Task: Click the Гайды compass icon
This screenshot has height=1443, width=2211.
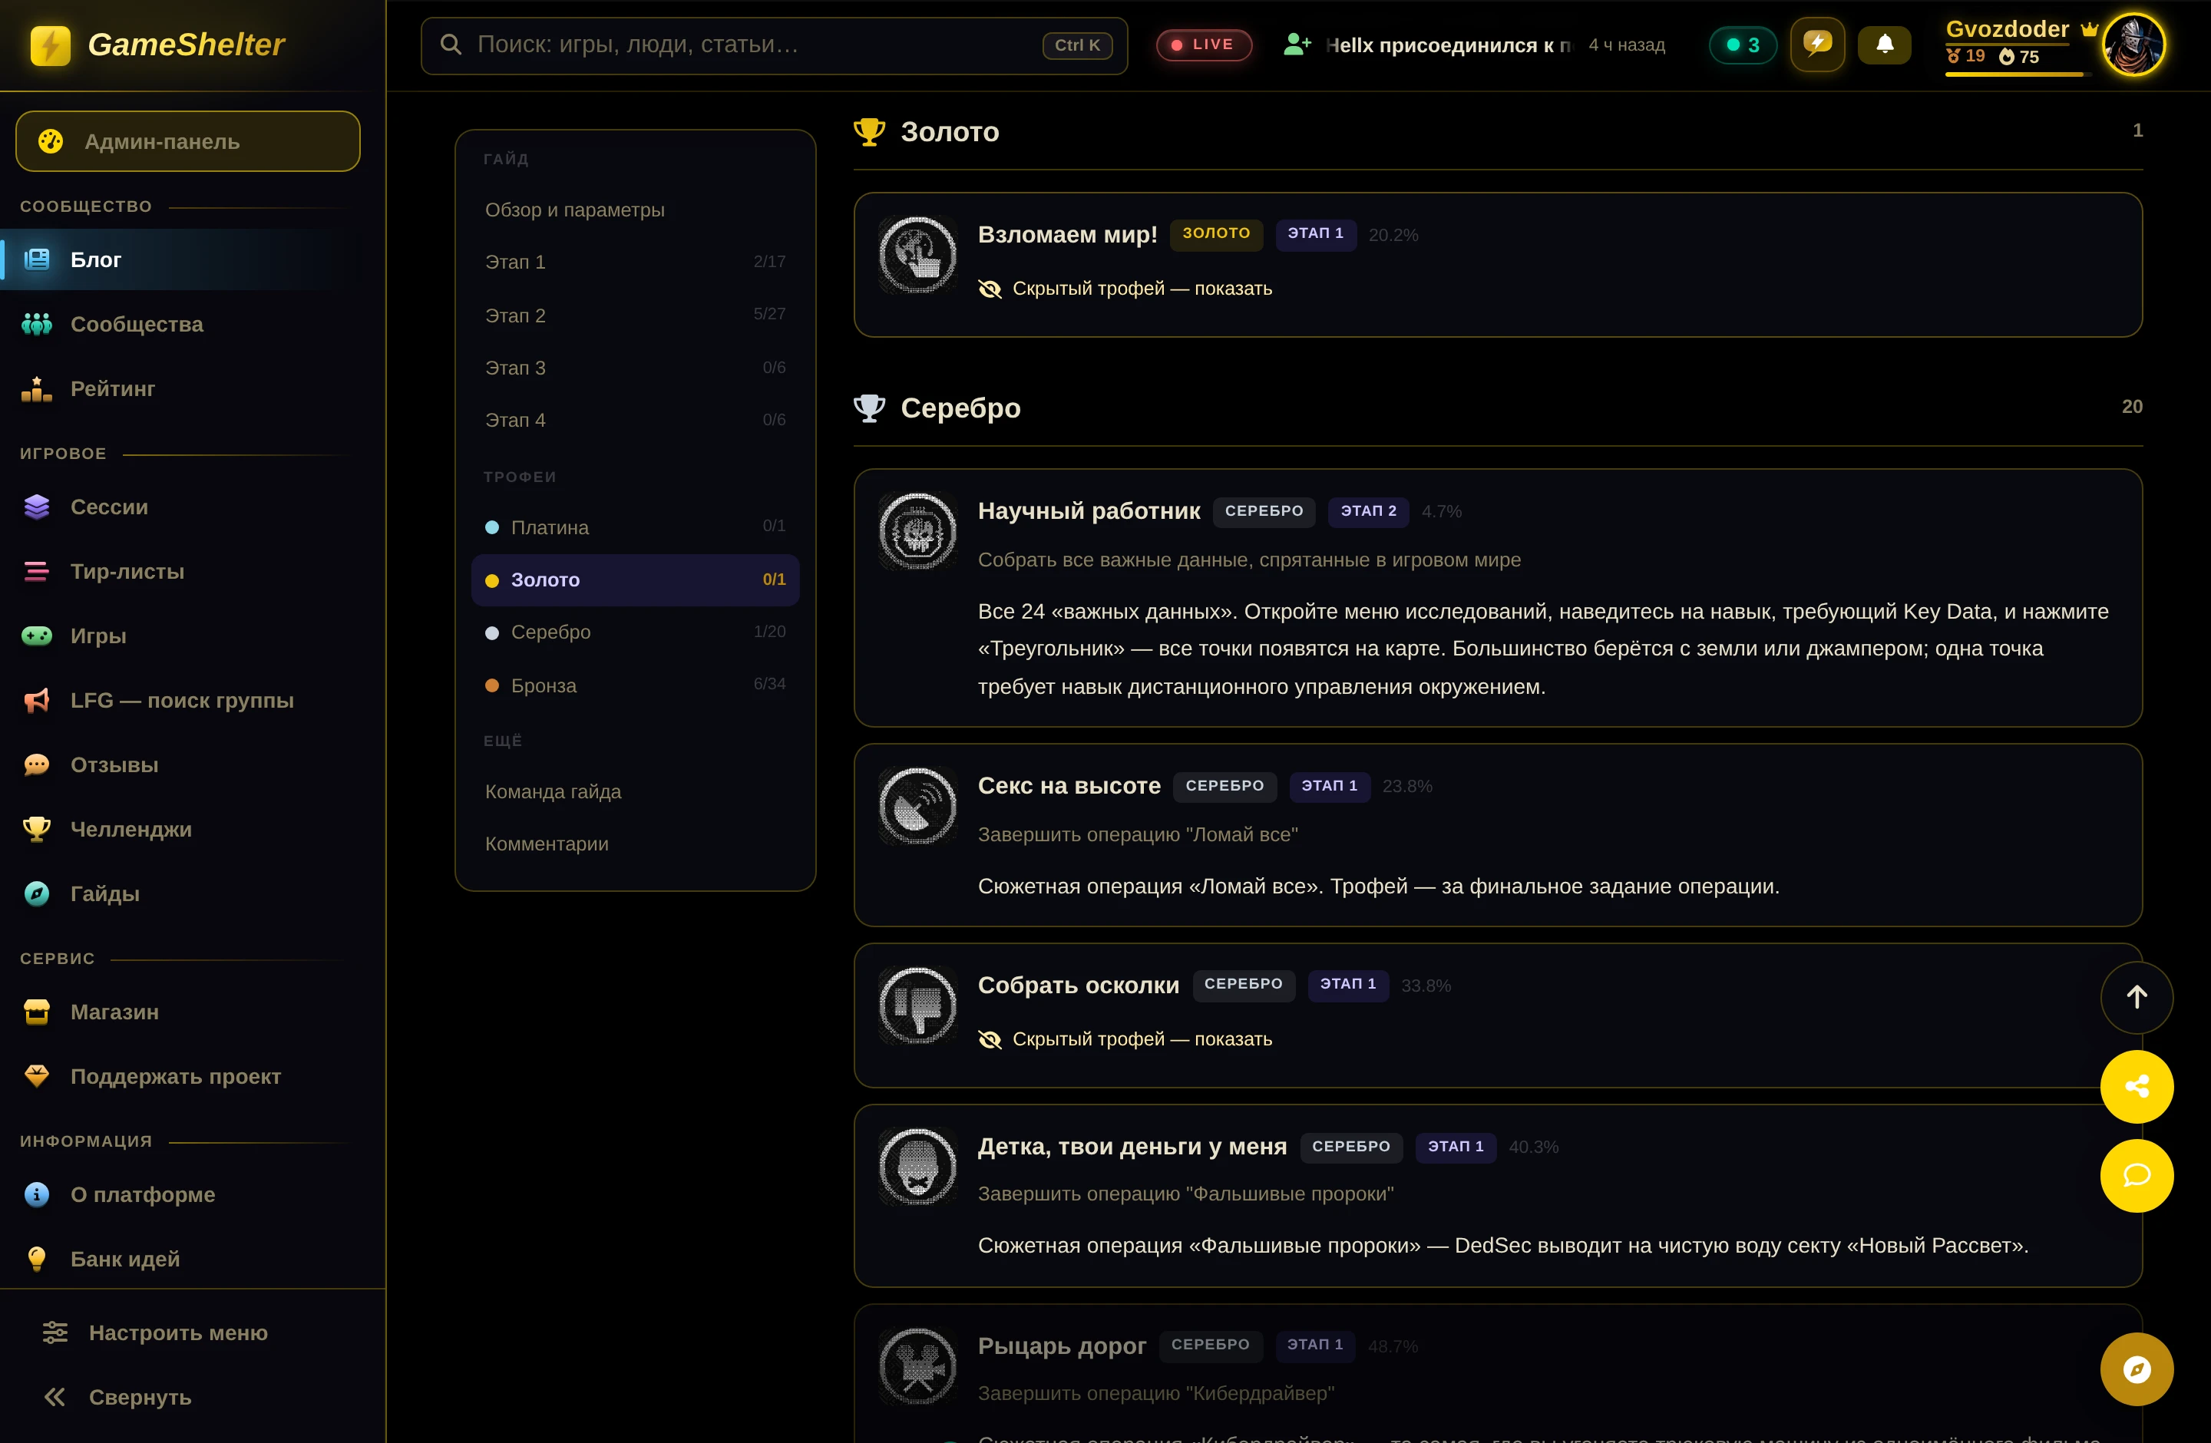Action: coord(36,893)
